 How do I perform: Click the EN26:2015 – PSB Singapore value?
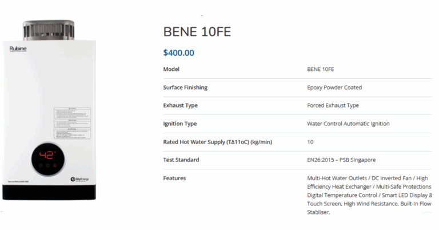click(341, 160)
